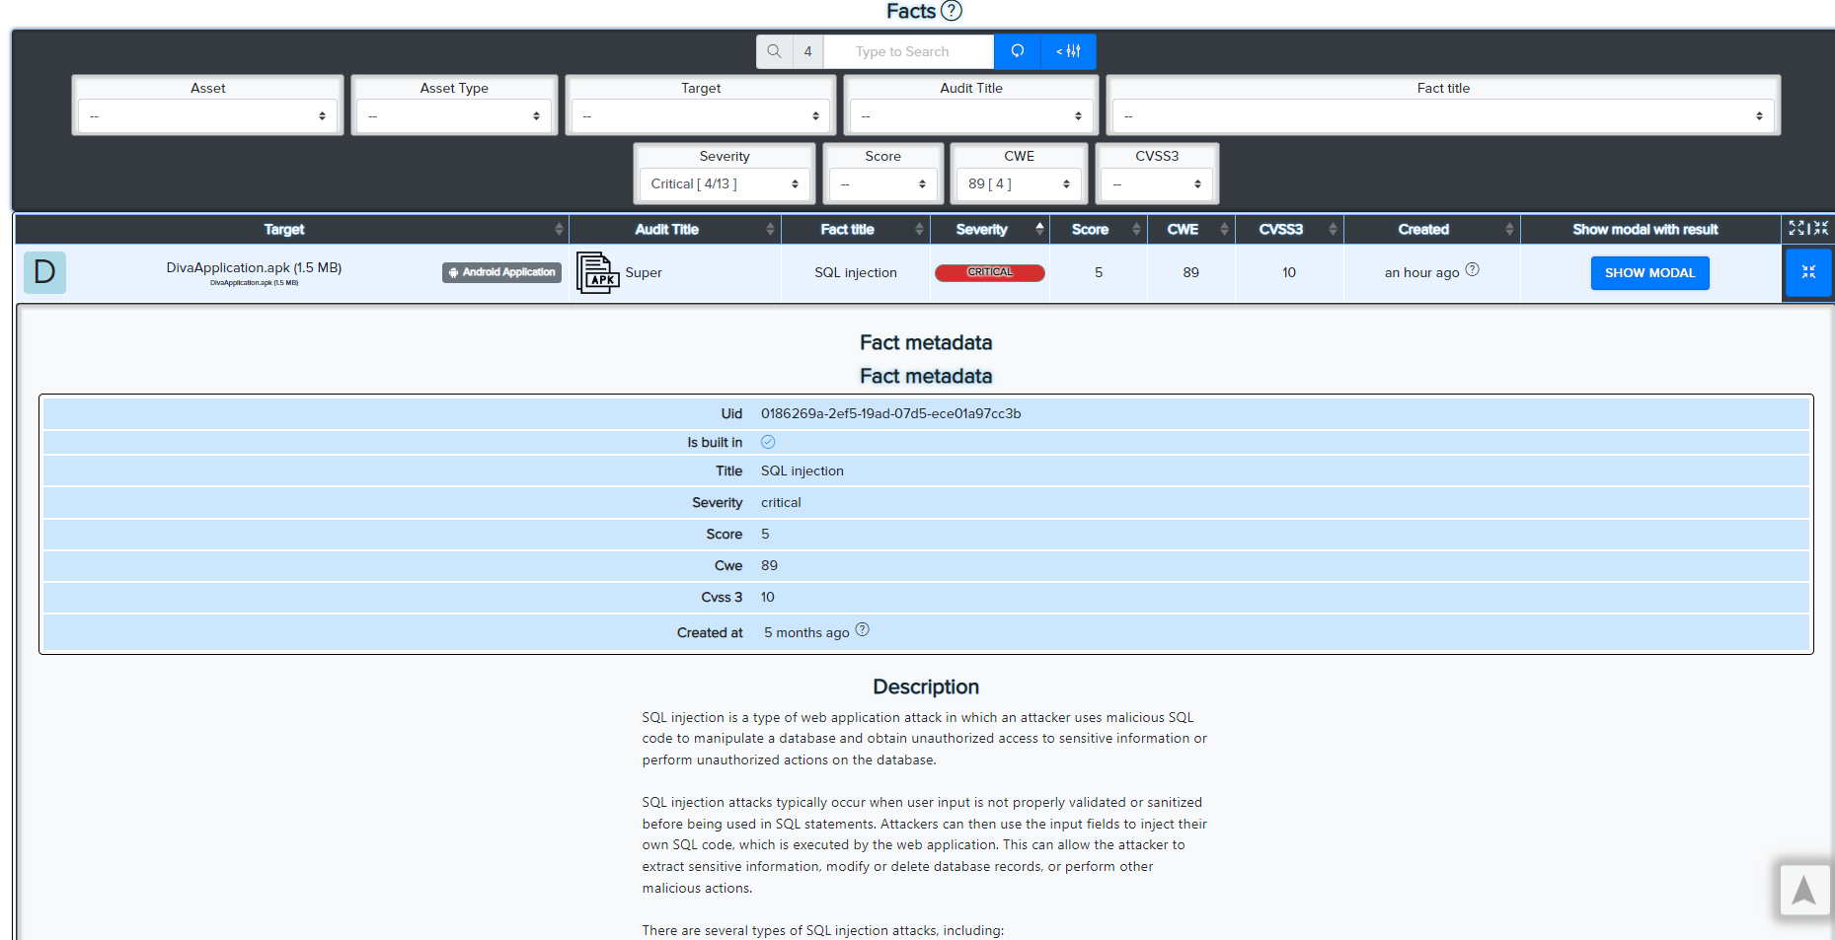Click the Facts page heading
The height and width of the screenshot is (940, 1835).
tap(910, 11)
